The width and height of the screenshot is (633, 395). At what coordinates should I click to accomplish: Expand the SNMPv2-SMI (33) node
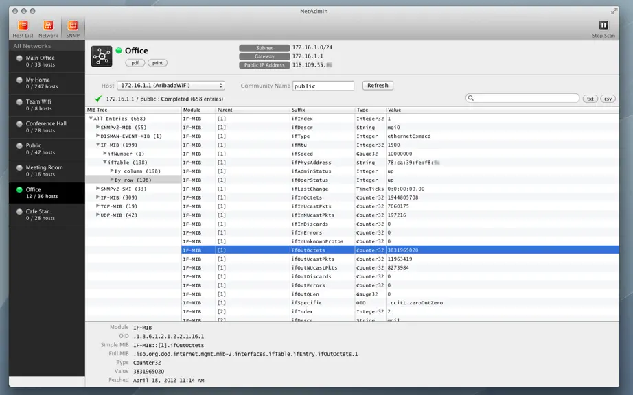coord(97,188)
